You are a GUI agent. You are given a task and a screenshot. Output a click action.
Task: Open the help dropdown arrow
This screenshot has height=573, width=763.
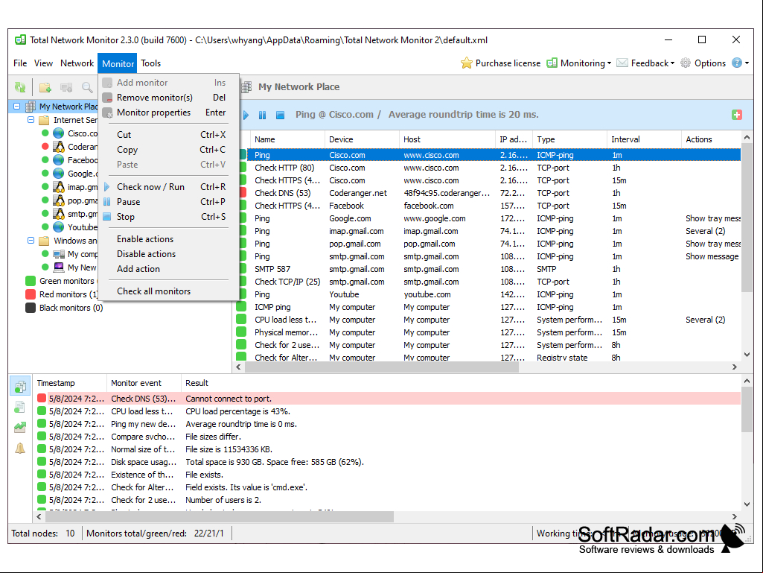tap(747, 63)
